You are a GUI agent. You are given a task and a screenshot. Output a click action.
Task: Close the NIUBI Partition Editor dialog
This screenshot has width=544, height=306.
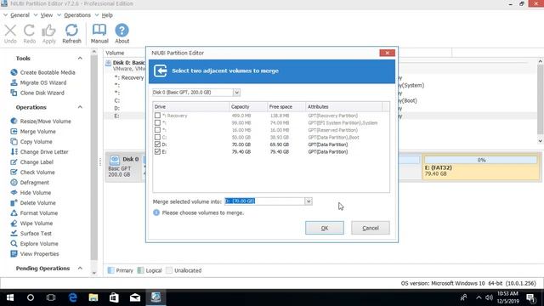(388, 53)
